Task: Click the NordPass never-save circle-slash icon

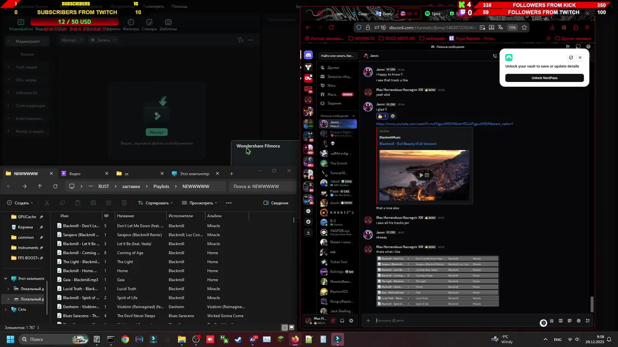Action: tap(571, 57)
